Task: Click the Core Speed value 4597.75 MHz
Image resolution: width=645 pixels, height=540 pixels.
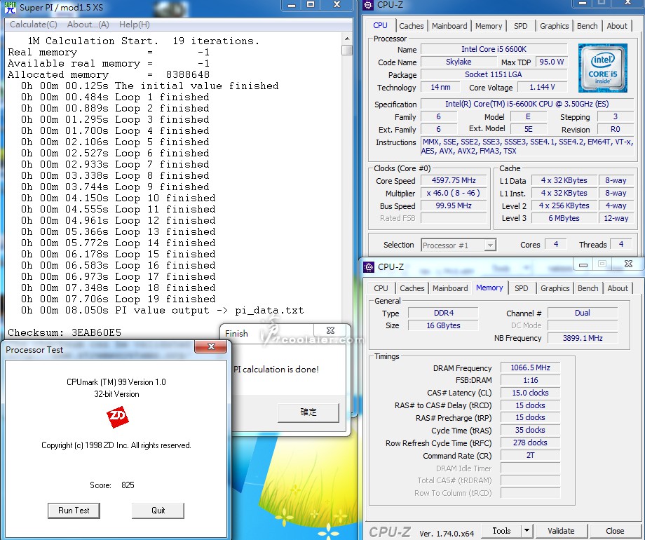Action: (454, 180)
